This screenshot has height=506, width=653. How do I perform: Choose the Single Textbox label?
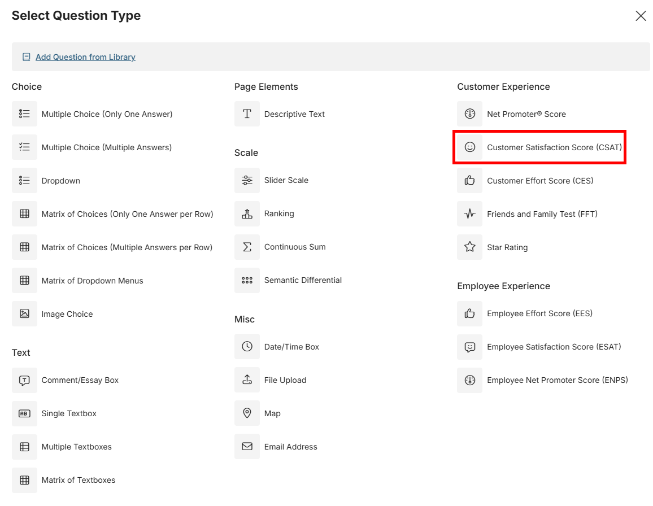click(69, 413)
